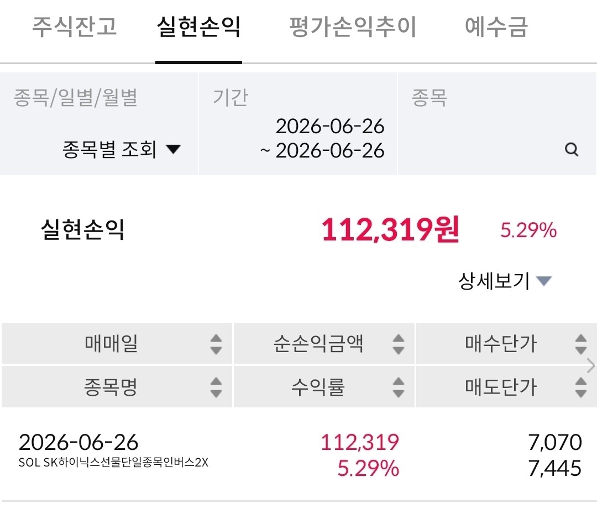Sort by 매매일 using its arrow icon
Viewport: 597px width, 519px height.
216,344
